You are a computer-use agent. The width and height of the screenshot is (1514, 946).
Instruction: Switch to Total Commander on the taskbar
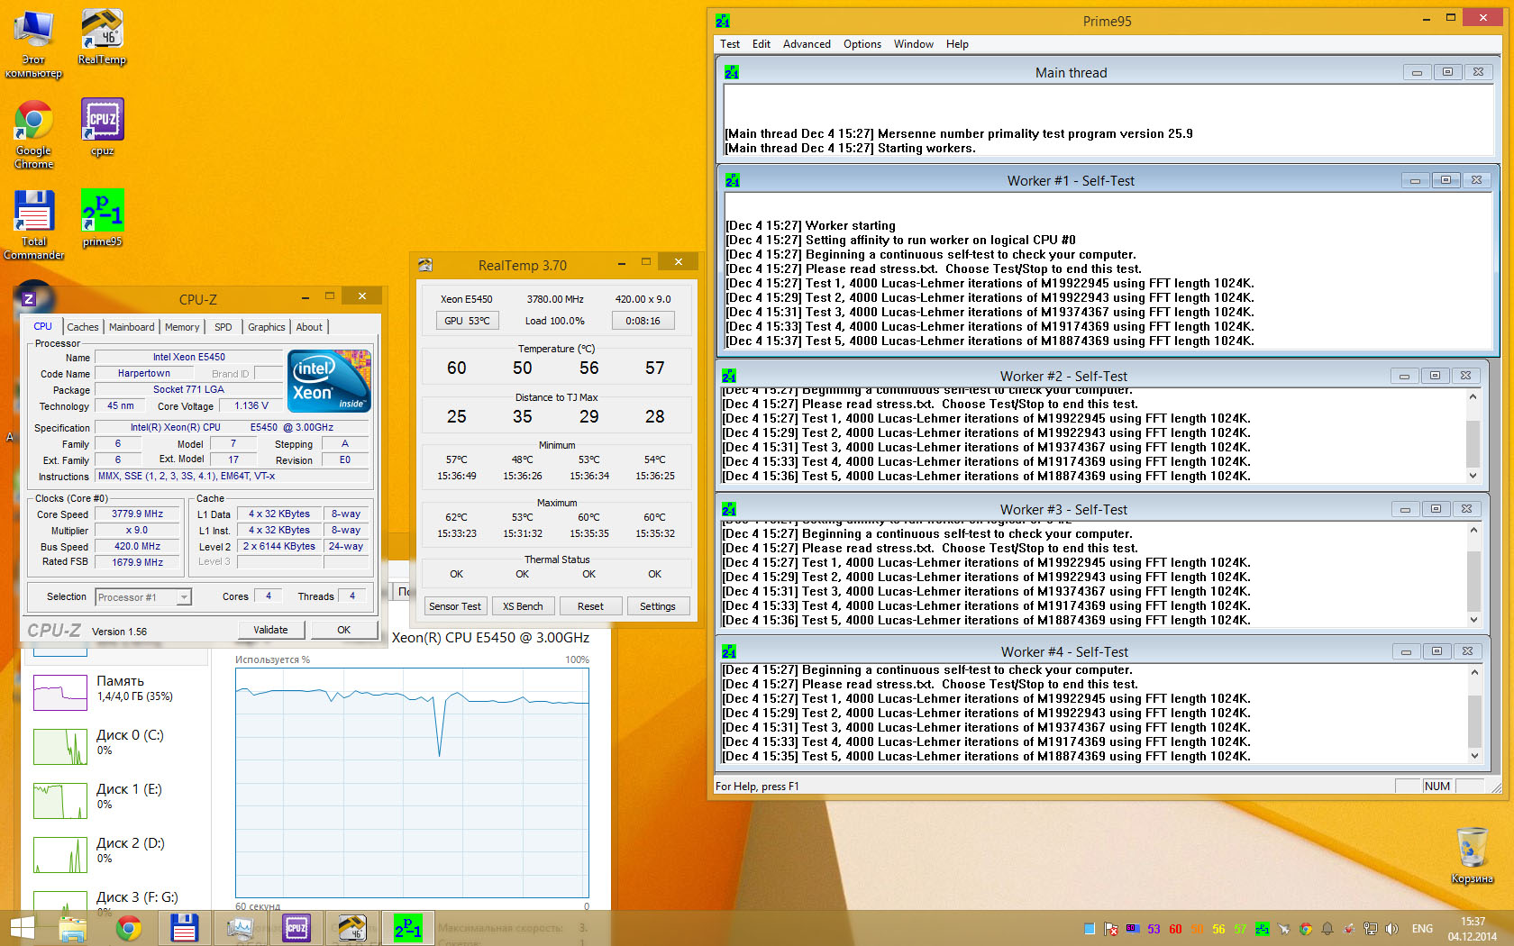(x=185, y=928)
